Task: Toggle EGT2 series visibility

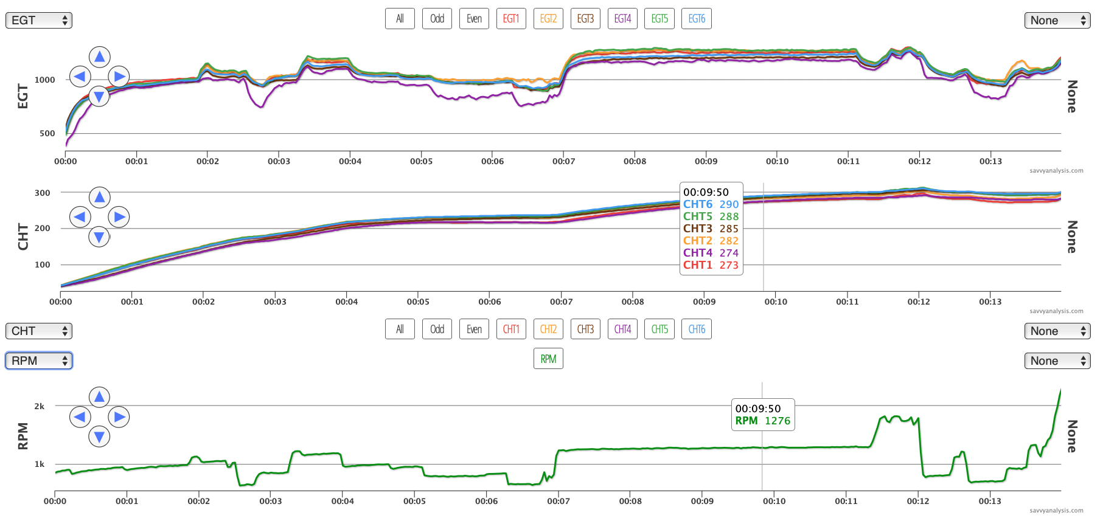Action: (548, 19)
